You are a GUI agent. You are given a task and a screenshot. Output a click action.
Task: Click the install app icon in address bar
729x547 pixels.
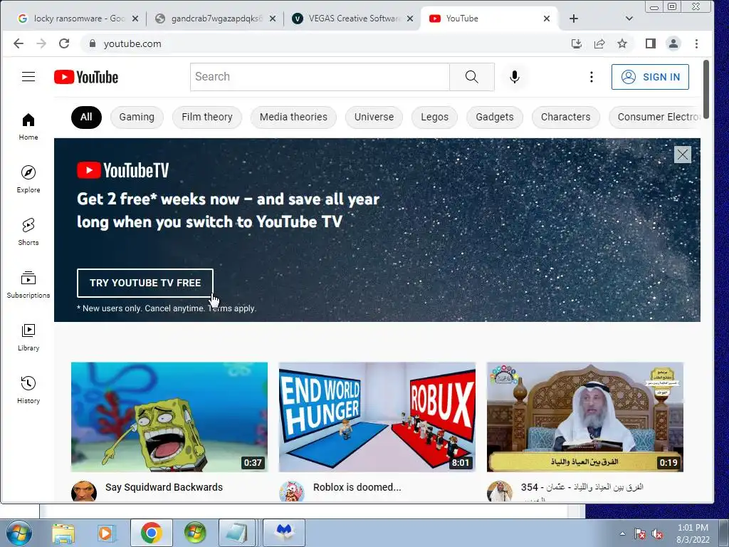(x=577, y=43)
